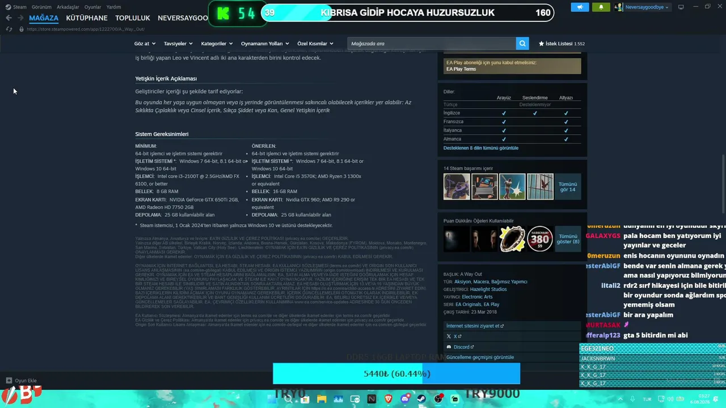Open the X social link icon
Viewport: 726px width, 408px height.
click(449, 337)
